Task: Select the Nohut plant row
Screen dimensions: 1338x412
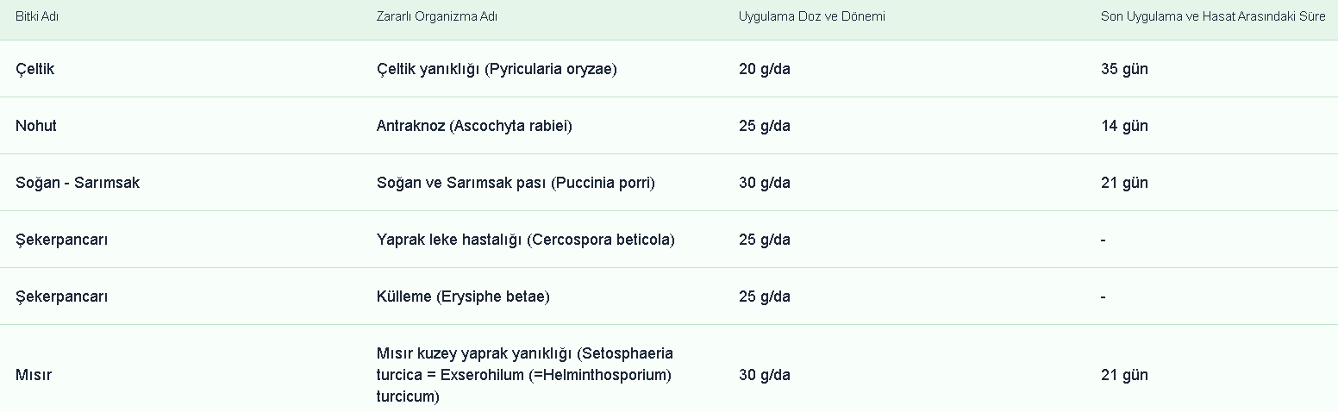Action: pyautogui.click(x=36, y=126)
